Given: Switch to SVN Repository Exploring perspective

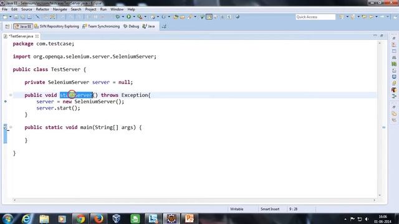Looking at the screenshot, I should tap(57, 26).
